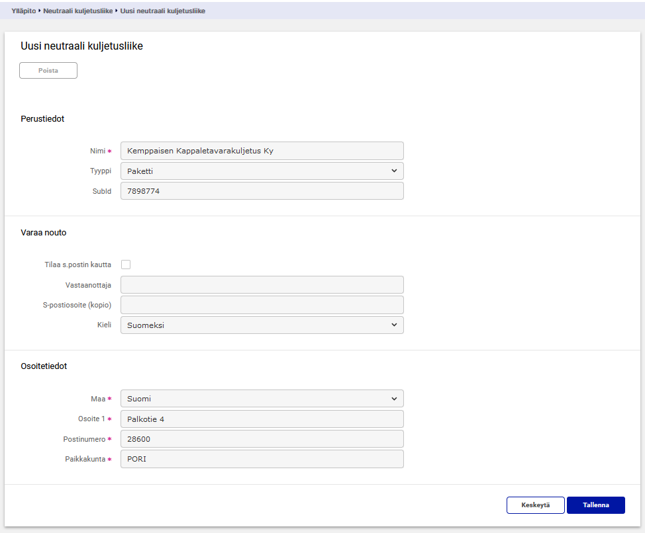Click the Postinumero field label
Viewport: 645px width, 533px height.
[x=84, y=439]
